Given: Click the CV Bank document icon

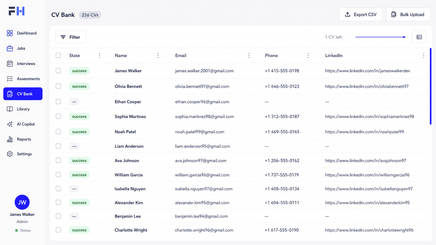Looking at the screenshot, I should click(10, 94).
